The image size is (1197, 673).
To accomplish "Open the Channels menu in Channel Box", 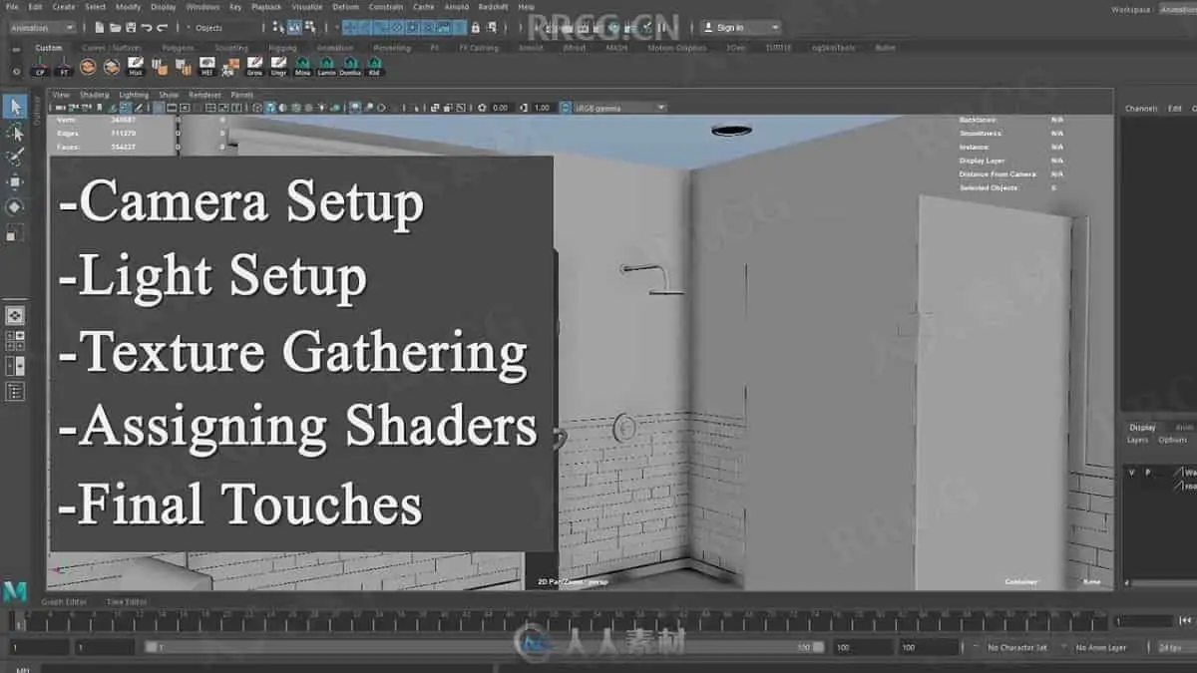I will [1141, 108].
